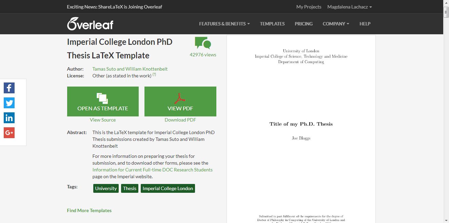The width and height of the screenshot is (449, 223).
Task: Click the Imperial College London PhD Thesis heading
Action: coord(120,49)
